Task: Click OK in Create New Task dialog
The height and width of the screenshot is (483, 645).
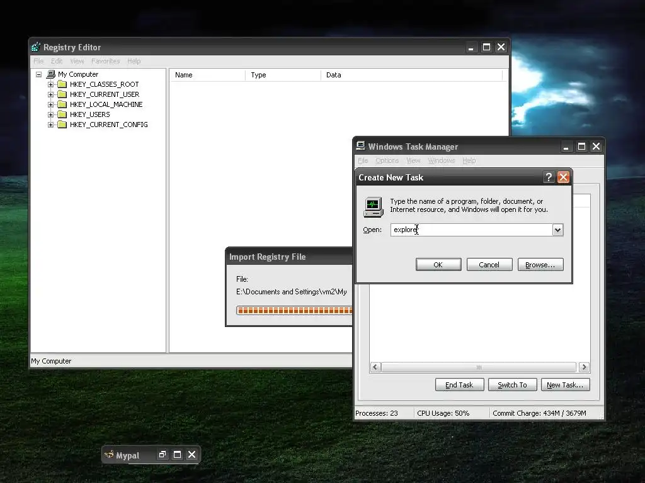Action: 438,265
